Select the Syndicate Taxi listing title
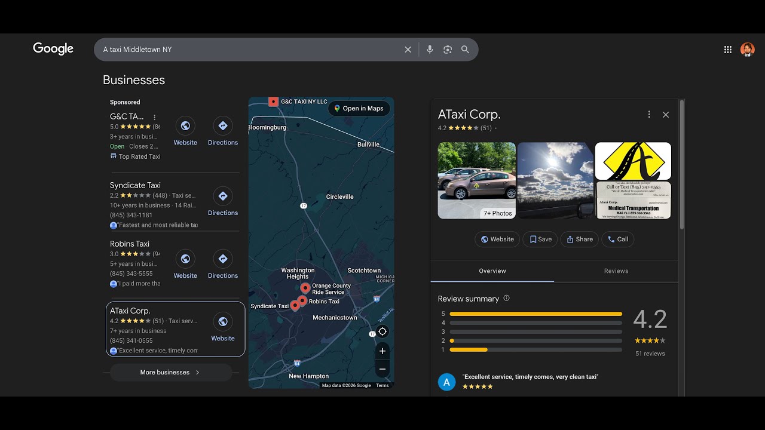Screen dimensions: 765x430 tap(135, 185)
